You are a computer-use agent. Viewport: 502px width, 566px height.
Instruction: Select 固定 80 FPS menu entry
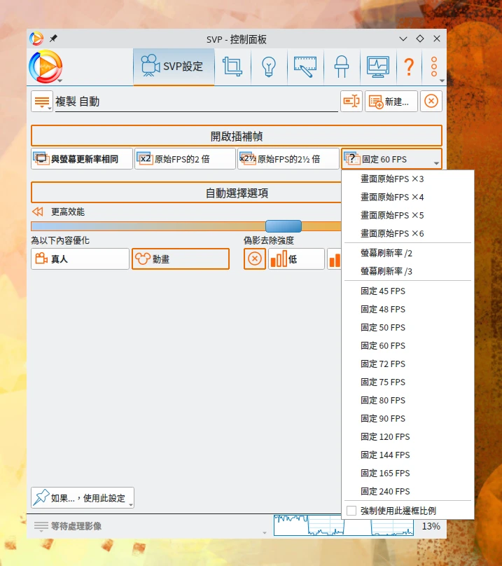point(407,400)
